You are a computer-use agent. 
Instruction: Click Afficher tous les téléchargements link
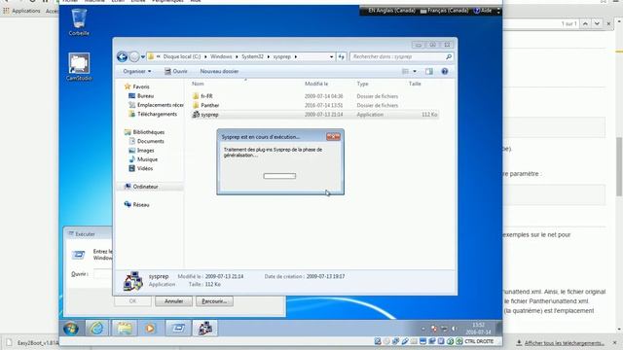tap(564, 343)
